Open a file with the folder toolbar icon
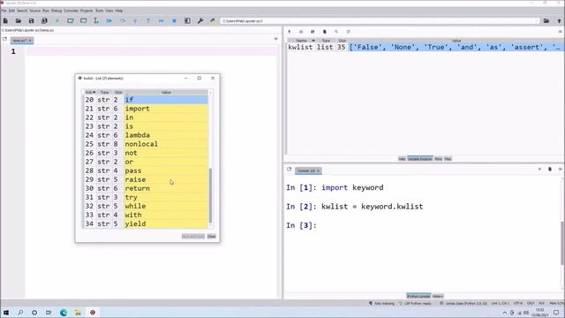Viewport: 565px width, 318px height. coord(19,21)
